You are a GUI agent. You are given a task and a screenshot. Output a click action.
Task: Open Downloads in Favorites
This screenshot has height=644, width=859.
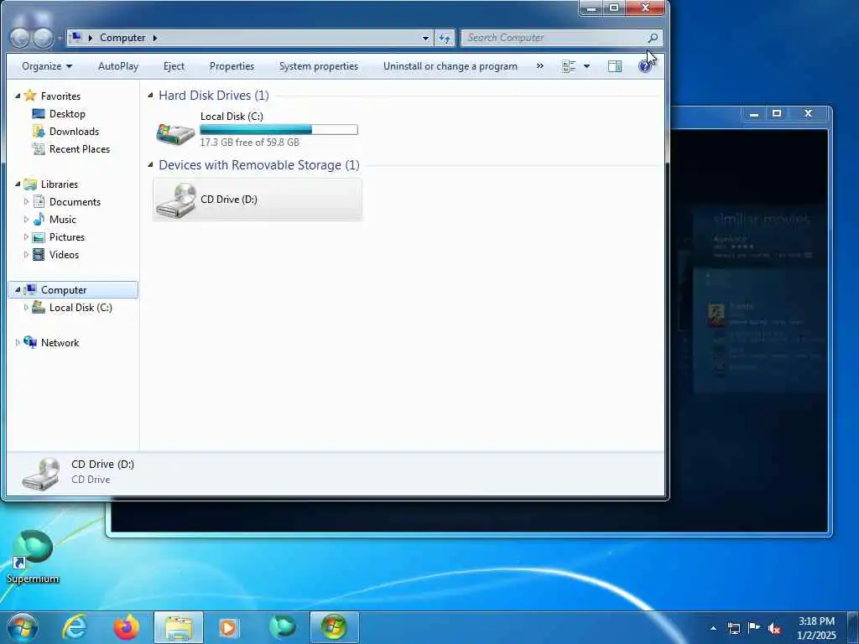(x=74, y=132)
